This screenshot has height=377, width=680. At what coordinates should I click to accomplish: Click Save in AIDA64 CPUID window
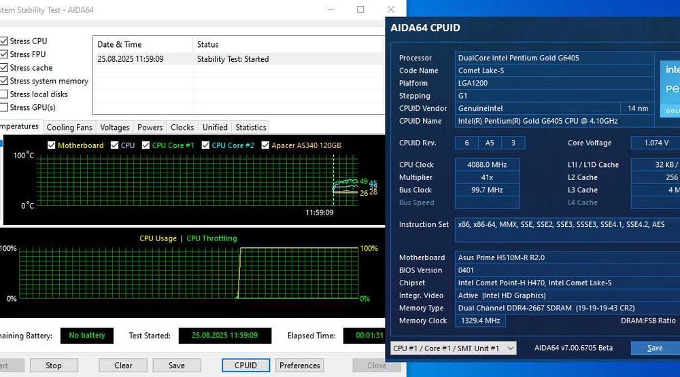(656, 348)
